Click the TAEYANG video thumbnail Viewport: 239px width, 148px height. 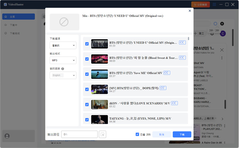(x=99, y=119)
